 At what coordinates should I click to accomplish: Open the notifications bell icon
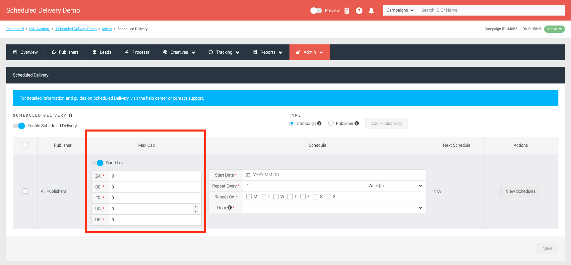(371, 11)
